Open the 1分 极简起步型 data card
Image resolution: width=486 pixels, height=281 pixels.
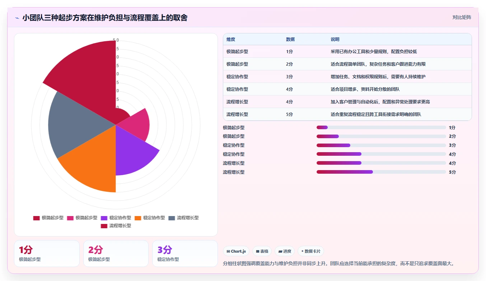(x=47, y=253)
